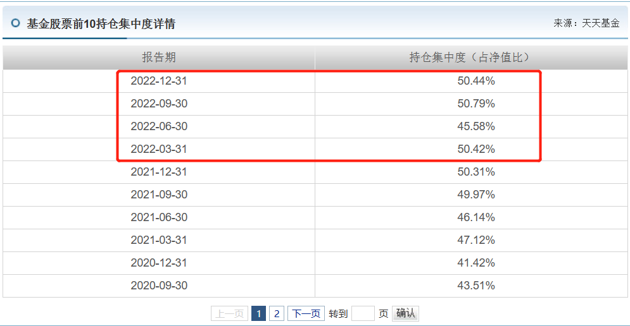Click the 43.51% concentration value
This screenshot has width=630, height=326.
coord(476,286)
